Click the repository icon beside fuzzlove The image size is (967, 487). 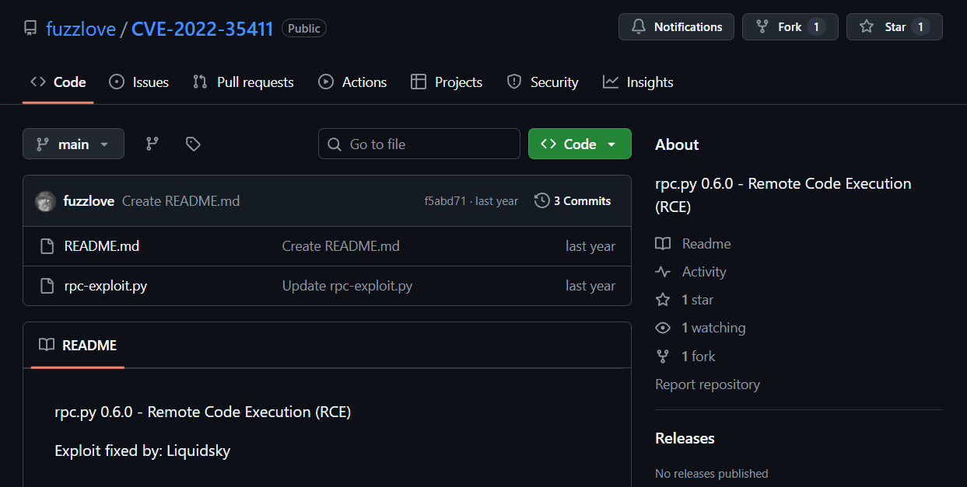tap(30, 29)
